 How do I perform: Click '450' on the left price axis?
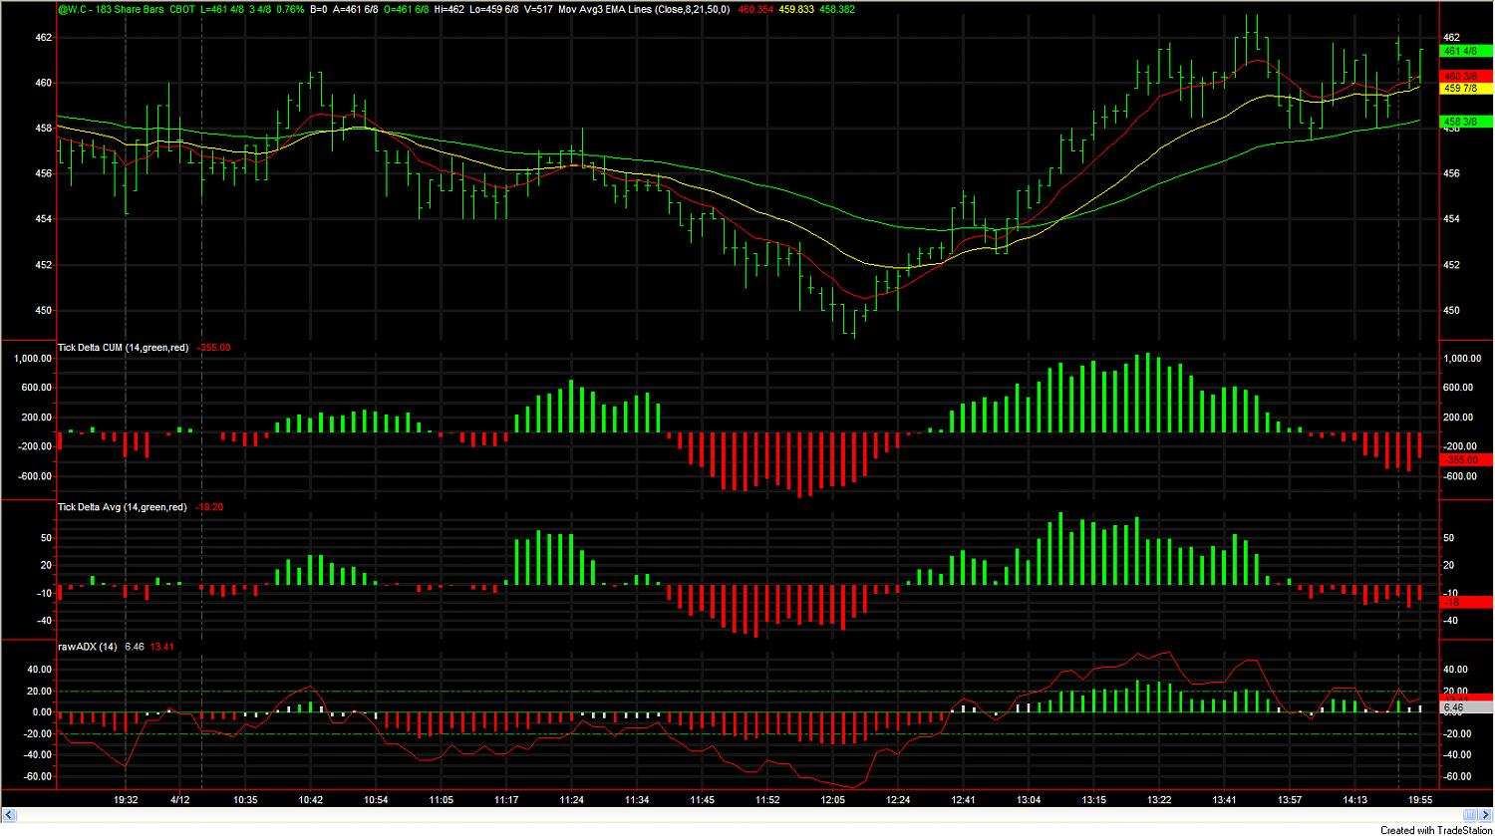click(43, 310)
